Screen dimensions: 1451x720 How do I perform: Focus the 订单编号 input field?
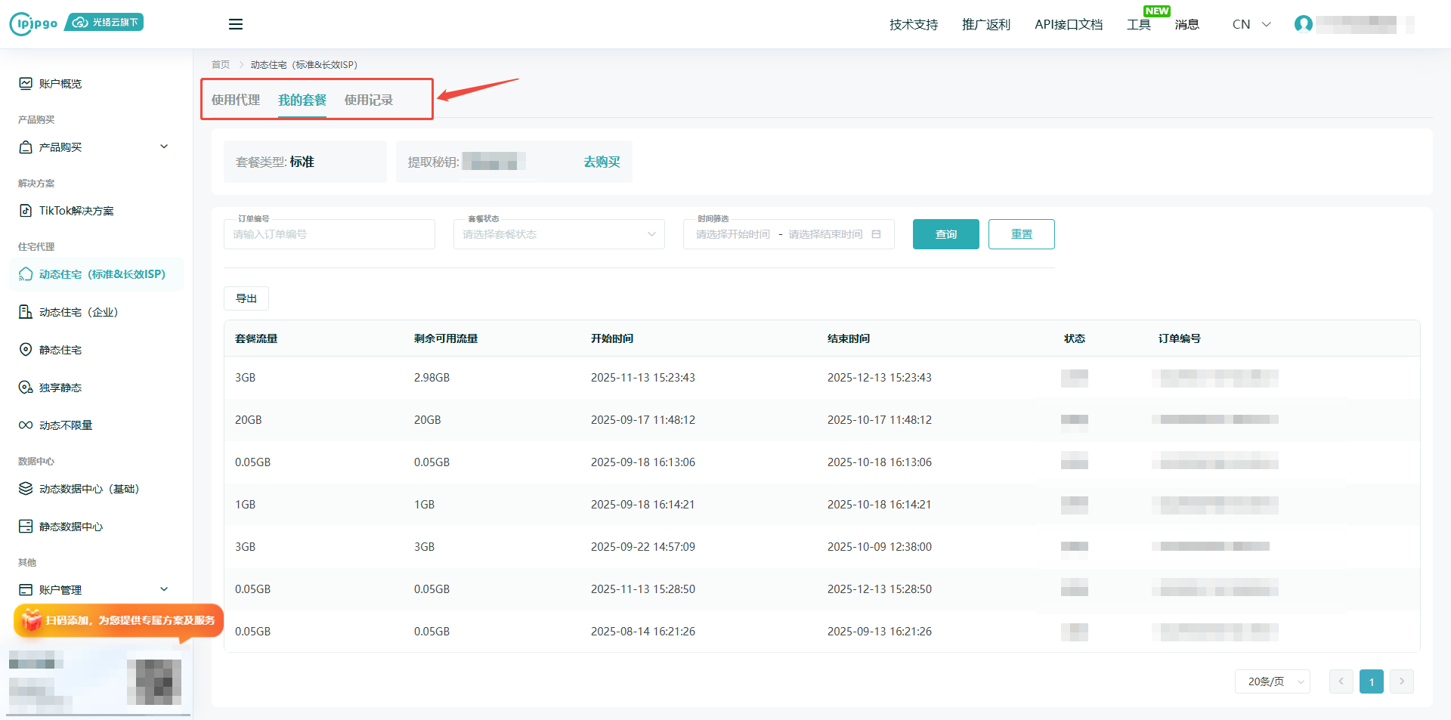[x=329, y=234]
